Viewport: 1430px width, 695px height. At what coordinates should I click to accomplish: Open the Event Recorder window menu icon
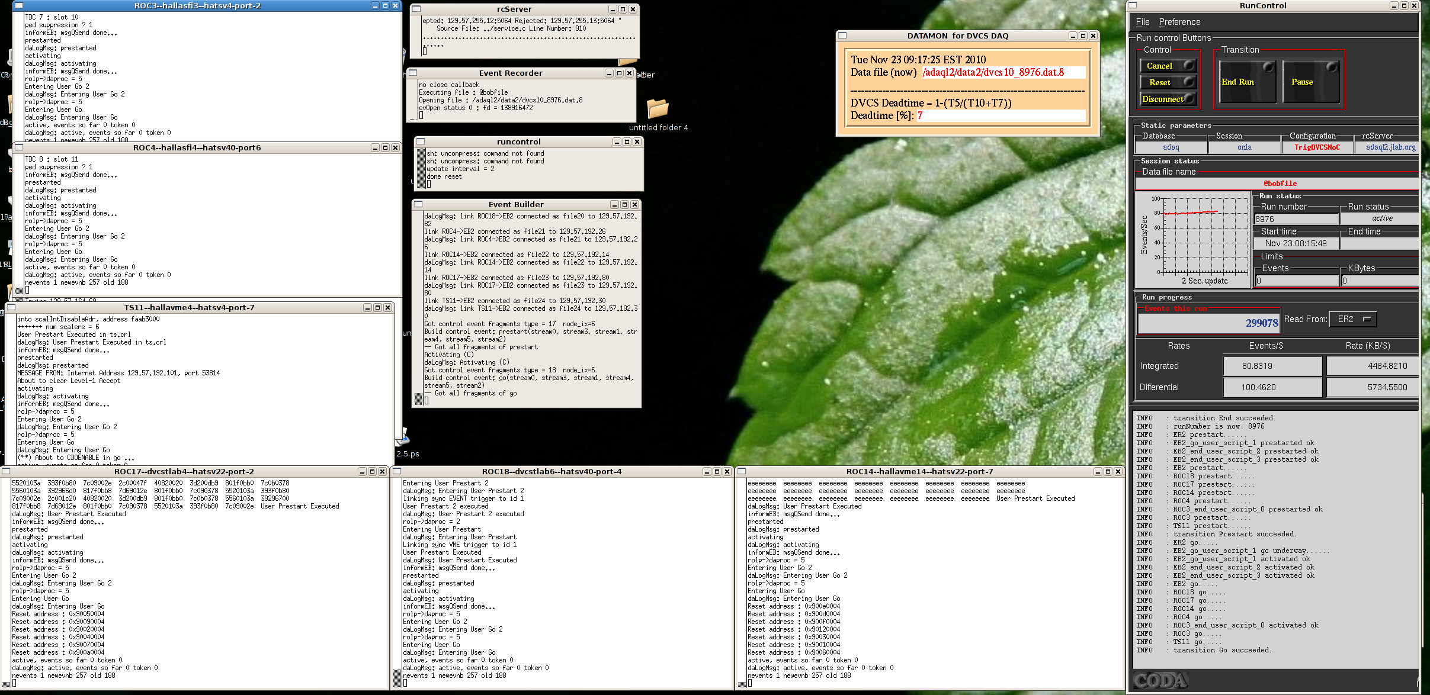point(413,73)
